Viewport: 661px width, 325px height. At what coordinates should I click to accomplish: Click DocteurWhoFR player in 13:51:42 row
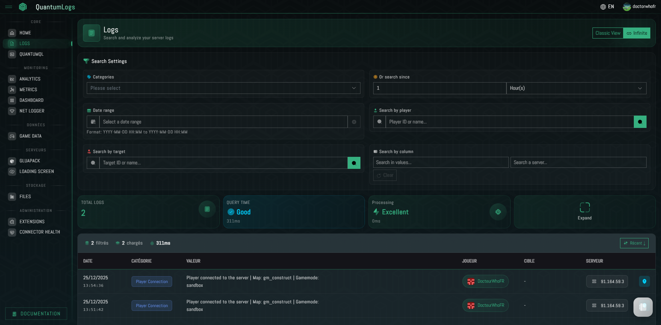tap(485, 305)
